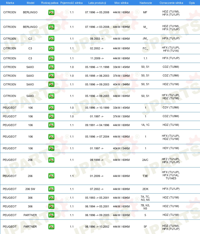Click body code 1A, 1C cell

145,125
